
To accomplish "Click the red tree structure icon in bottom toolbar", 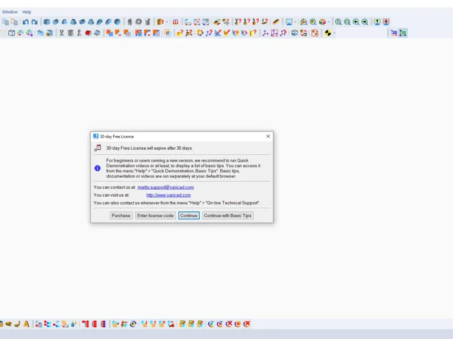I will [86, 324].
